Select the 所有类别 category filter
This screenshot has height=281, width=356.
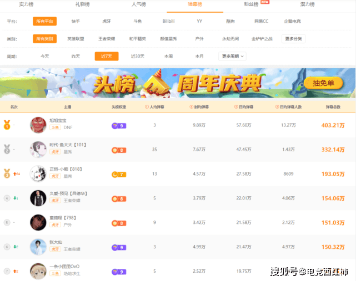click(45, 39)
